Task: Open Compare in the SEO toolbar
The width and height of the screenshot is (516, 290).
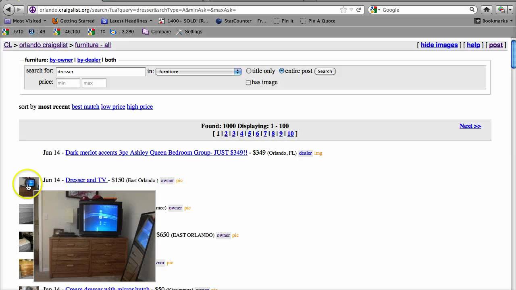Action: pyautogui.click(x=157, y=32)
